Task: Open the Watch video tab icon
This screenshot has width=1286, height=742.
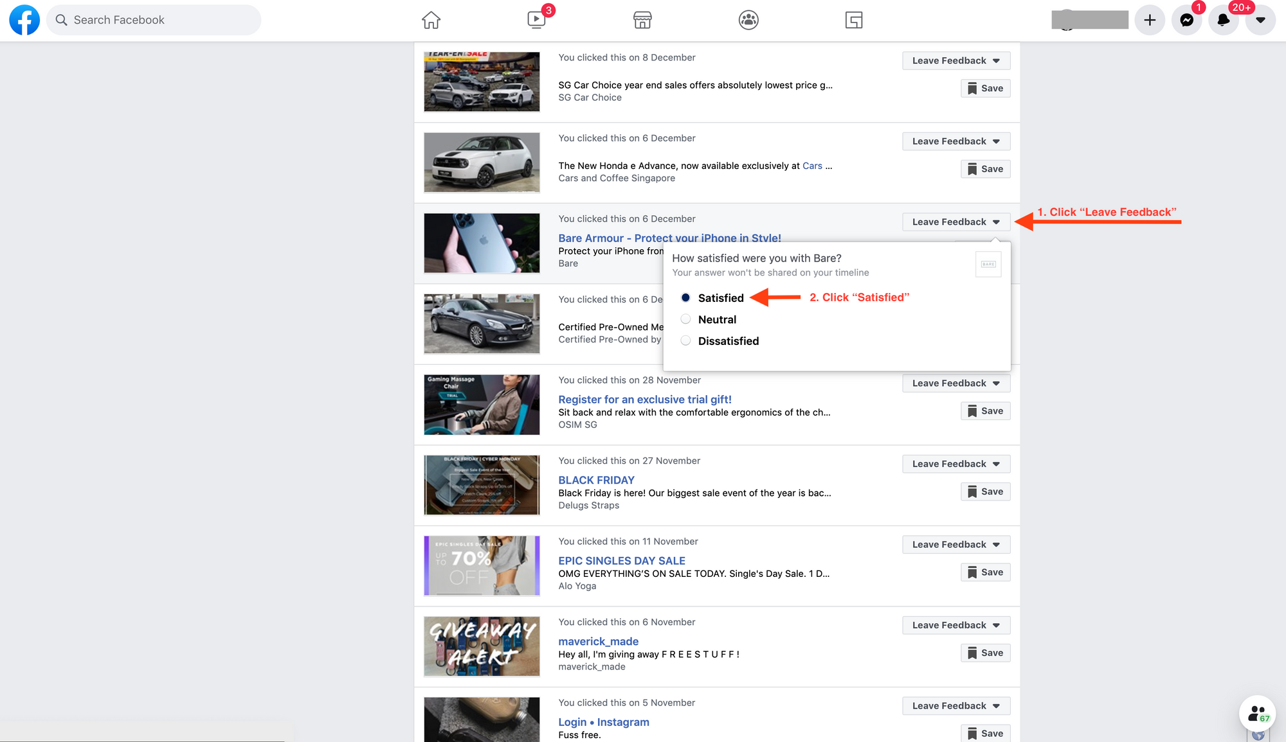Action: tap(536, 20)
